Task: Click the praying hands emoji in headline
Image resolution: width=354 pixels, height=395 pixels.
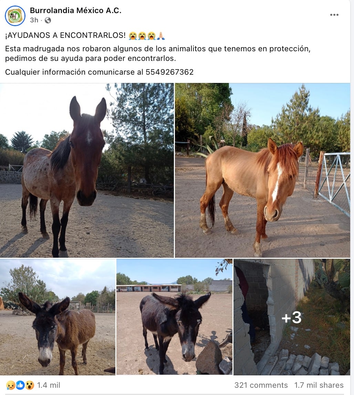Action: 160,35
